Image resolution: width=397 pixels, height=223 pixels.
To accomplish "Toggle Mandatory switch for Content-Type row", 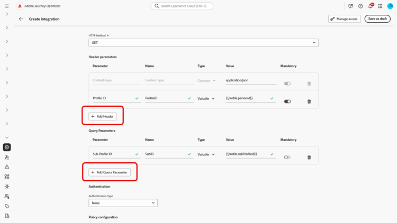I will [287, 83].
